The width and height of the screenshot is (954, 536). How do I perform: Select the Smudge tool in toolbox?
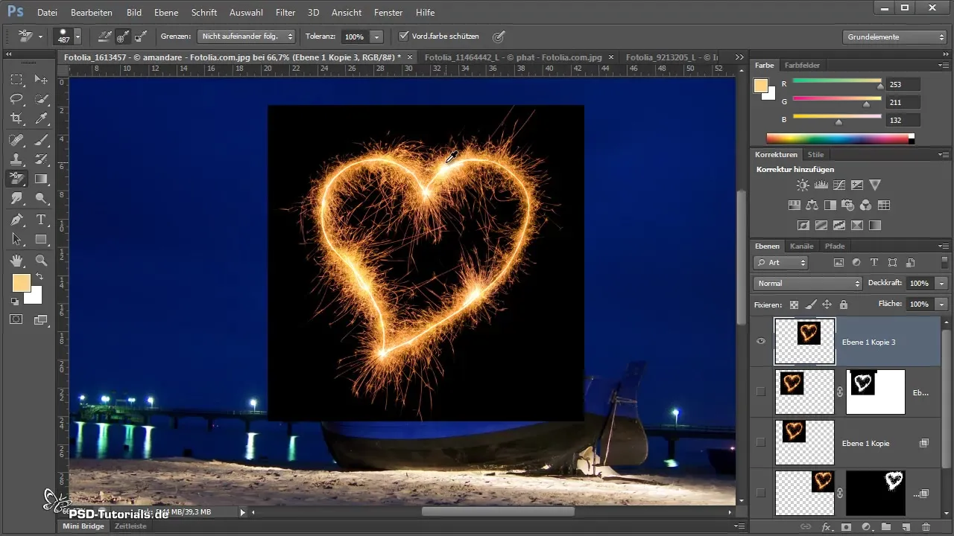coord(16,199)
